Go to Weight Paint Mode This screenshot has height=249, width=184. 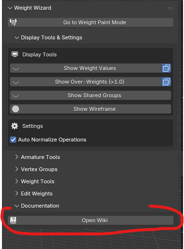pyautogui.click(x=91, y=22)
